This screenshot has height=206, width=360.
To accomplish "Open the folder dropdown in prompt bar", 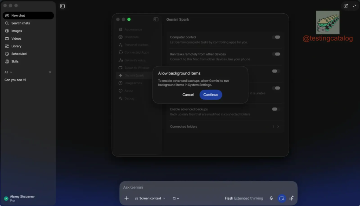I will click(x=176, y=198).
